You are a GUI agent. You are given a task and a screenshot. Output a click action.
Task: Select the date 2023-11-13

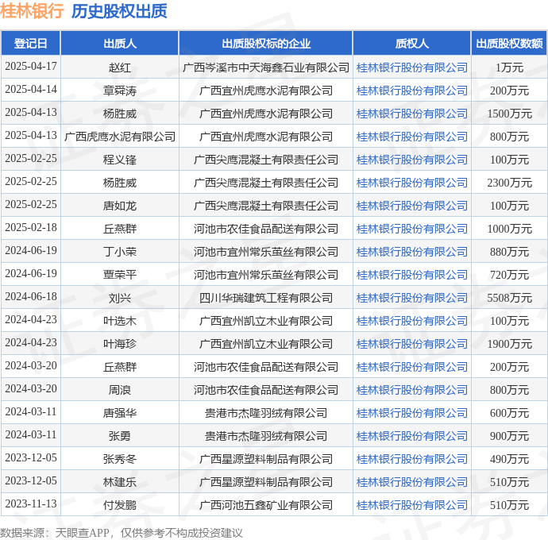pyautogui.click(x=31, y=503)
